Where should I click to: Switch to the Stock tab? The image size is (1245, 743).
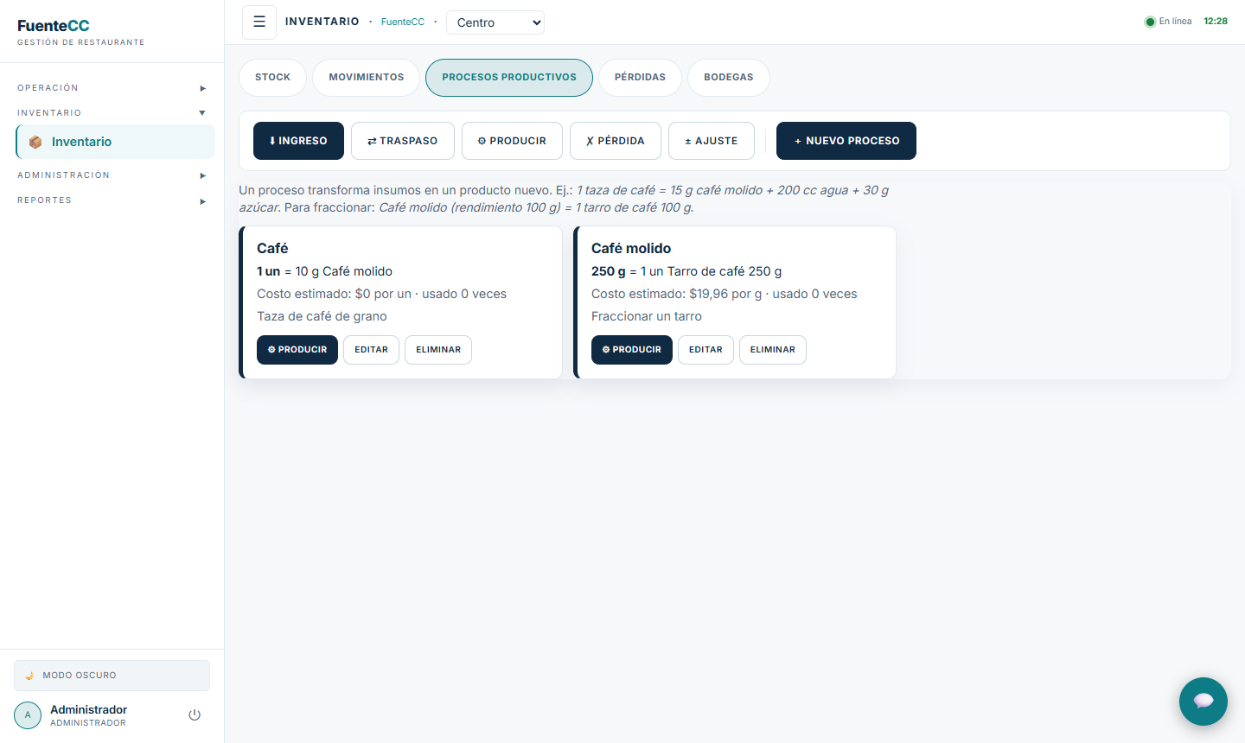click(272, 78)
